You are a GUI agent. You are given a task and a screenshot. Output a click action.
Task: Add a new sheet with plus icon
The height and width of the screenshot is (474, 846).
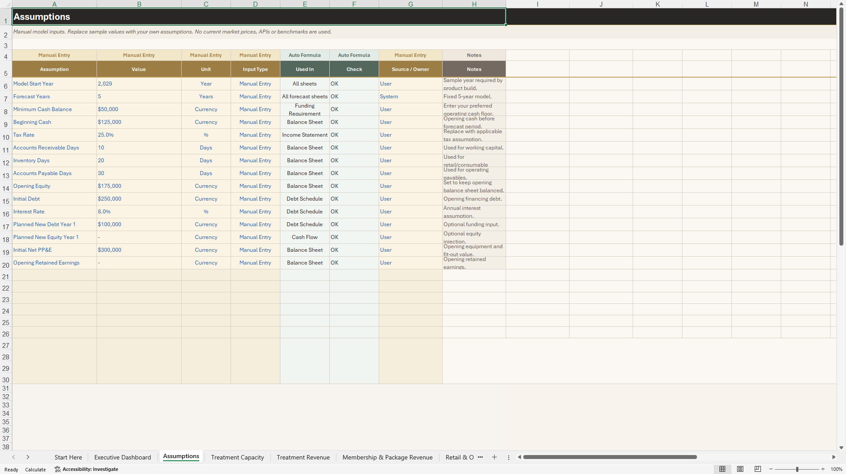pos(494,457)
